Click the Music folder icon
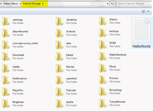 103,68
